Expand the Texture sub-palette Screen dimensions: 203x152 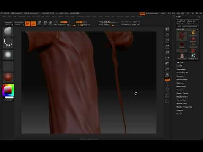click(180, 90)
